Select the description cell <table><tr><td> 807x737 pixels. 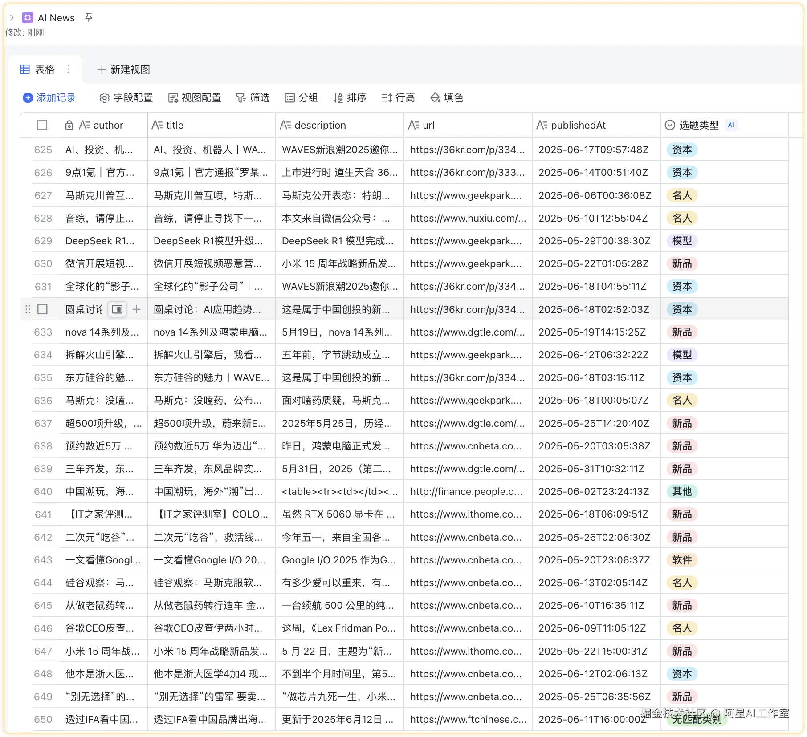(340, 491)
